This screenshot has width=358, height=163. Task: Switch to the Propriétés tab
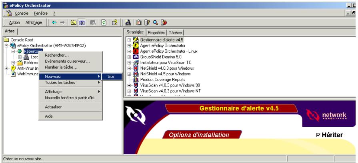tap(156, 33)
